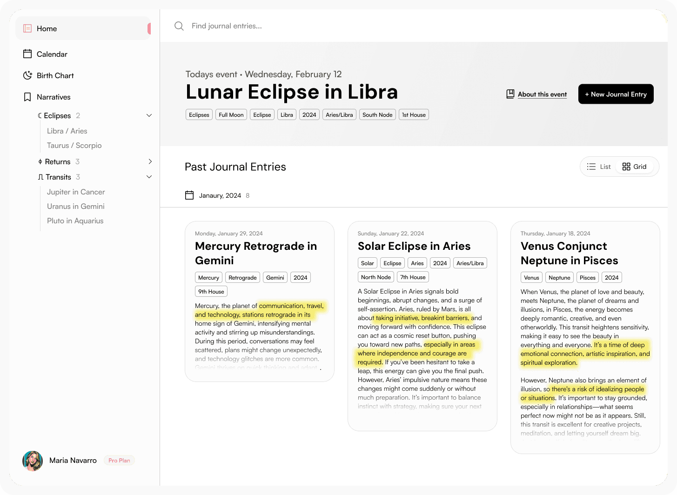Viewport: 677px width, 495px height.
Task: Click the Pisces tag on Venus entry
Action: click(588, 278)
